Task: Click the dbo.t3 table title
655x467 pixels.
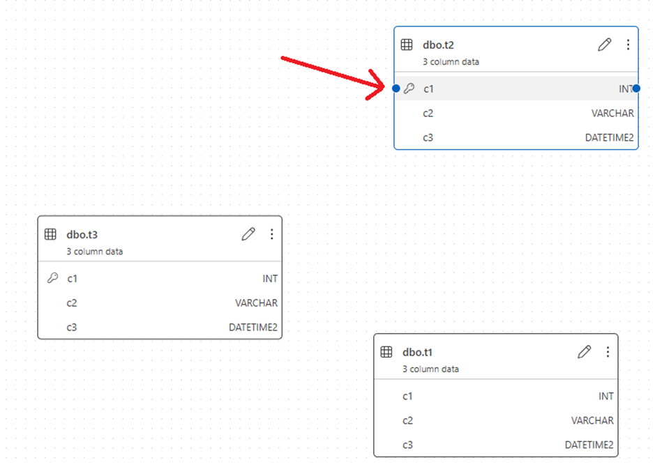Action: (82, 234)
